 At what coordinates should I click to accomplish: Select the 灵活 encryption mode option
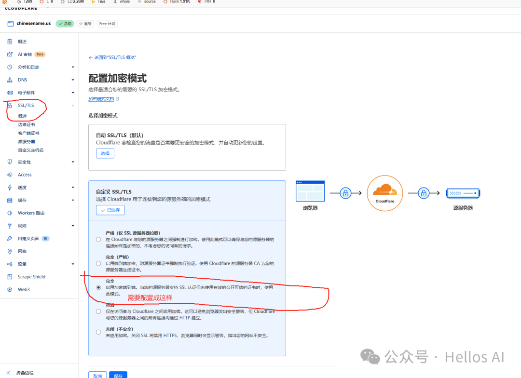pos(98,311)
